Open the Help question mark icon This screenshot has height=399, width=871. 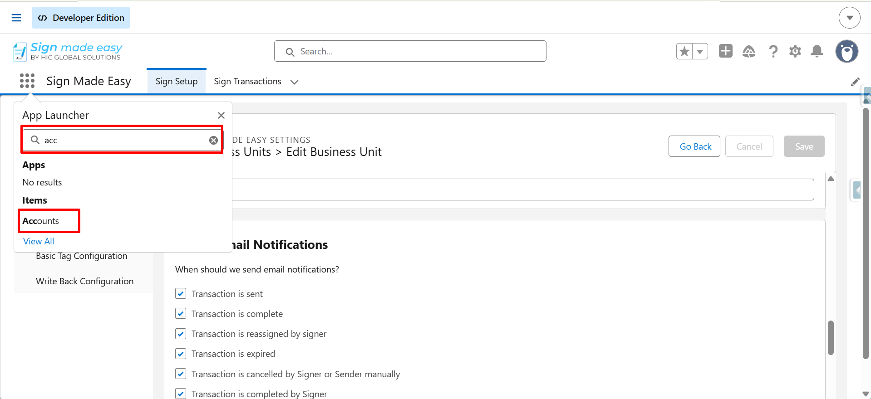tap(773, 51)
